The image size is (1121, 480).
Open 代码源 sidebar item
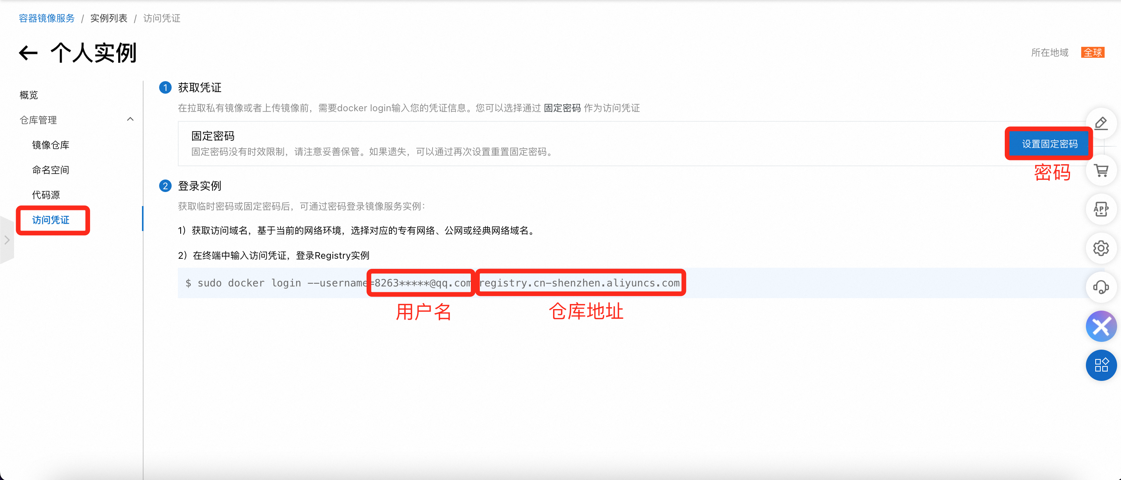click(46, 195)
